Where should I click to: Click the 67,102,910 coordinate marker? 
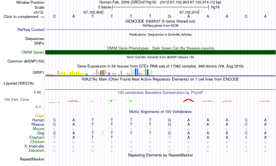[x=189, y=12]
